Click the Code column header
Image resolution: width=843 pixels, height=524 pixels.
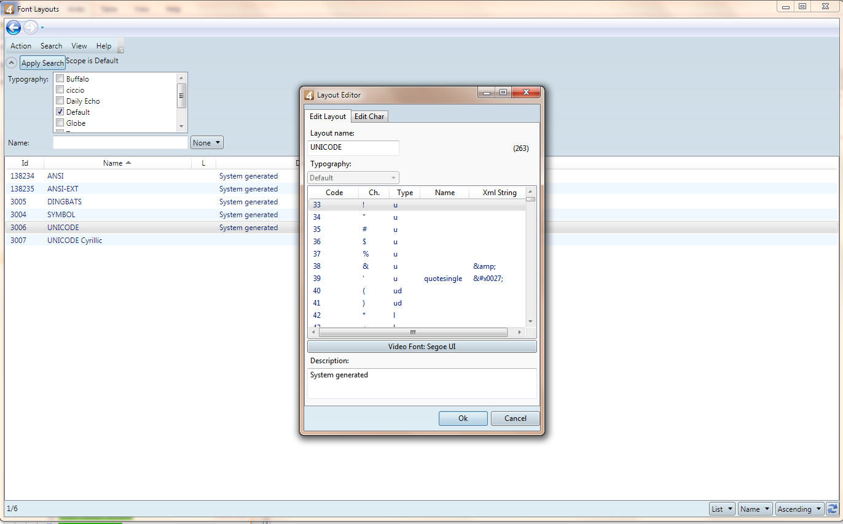[x=334, y=193]
